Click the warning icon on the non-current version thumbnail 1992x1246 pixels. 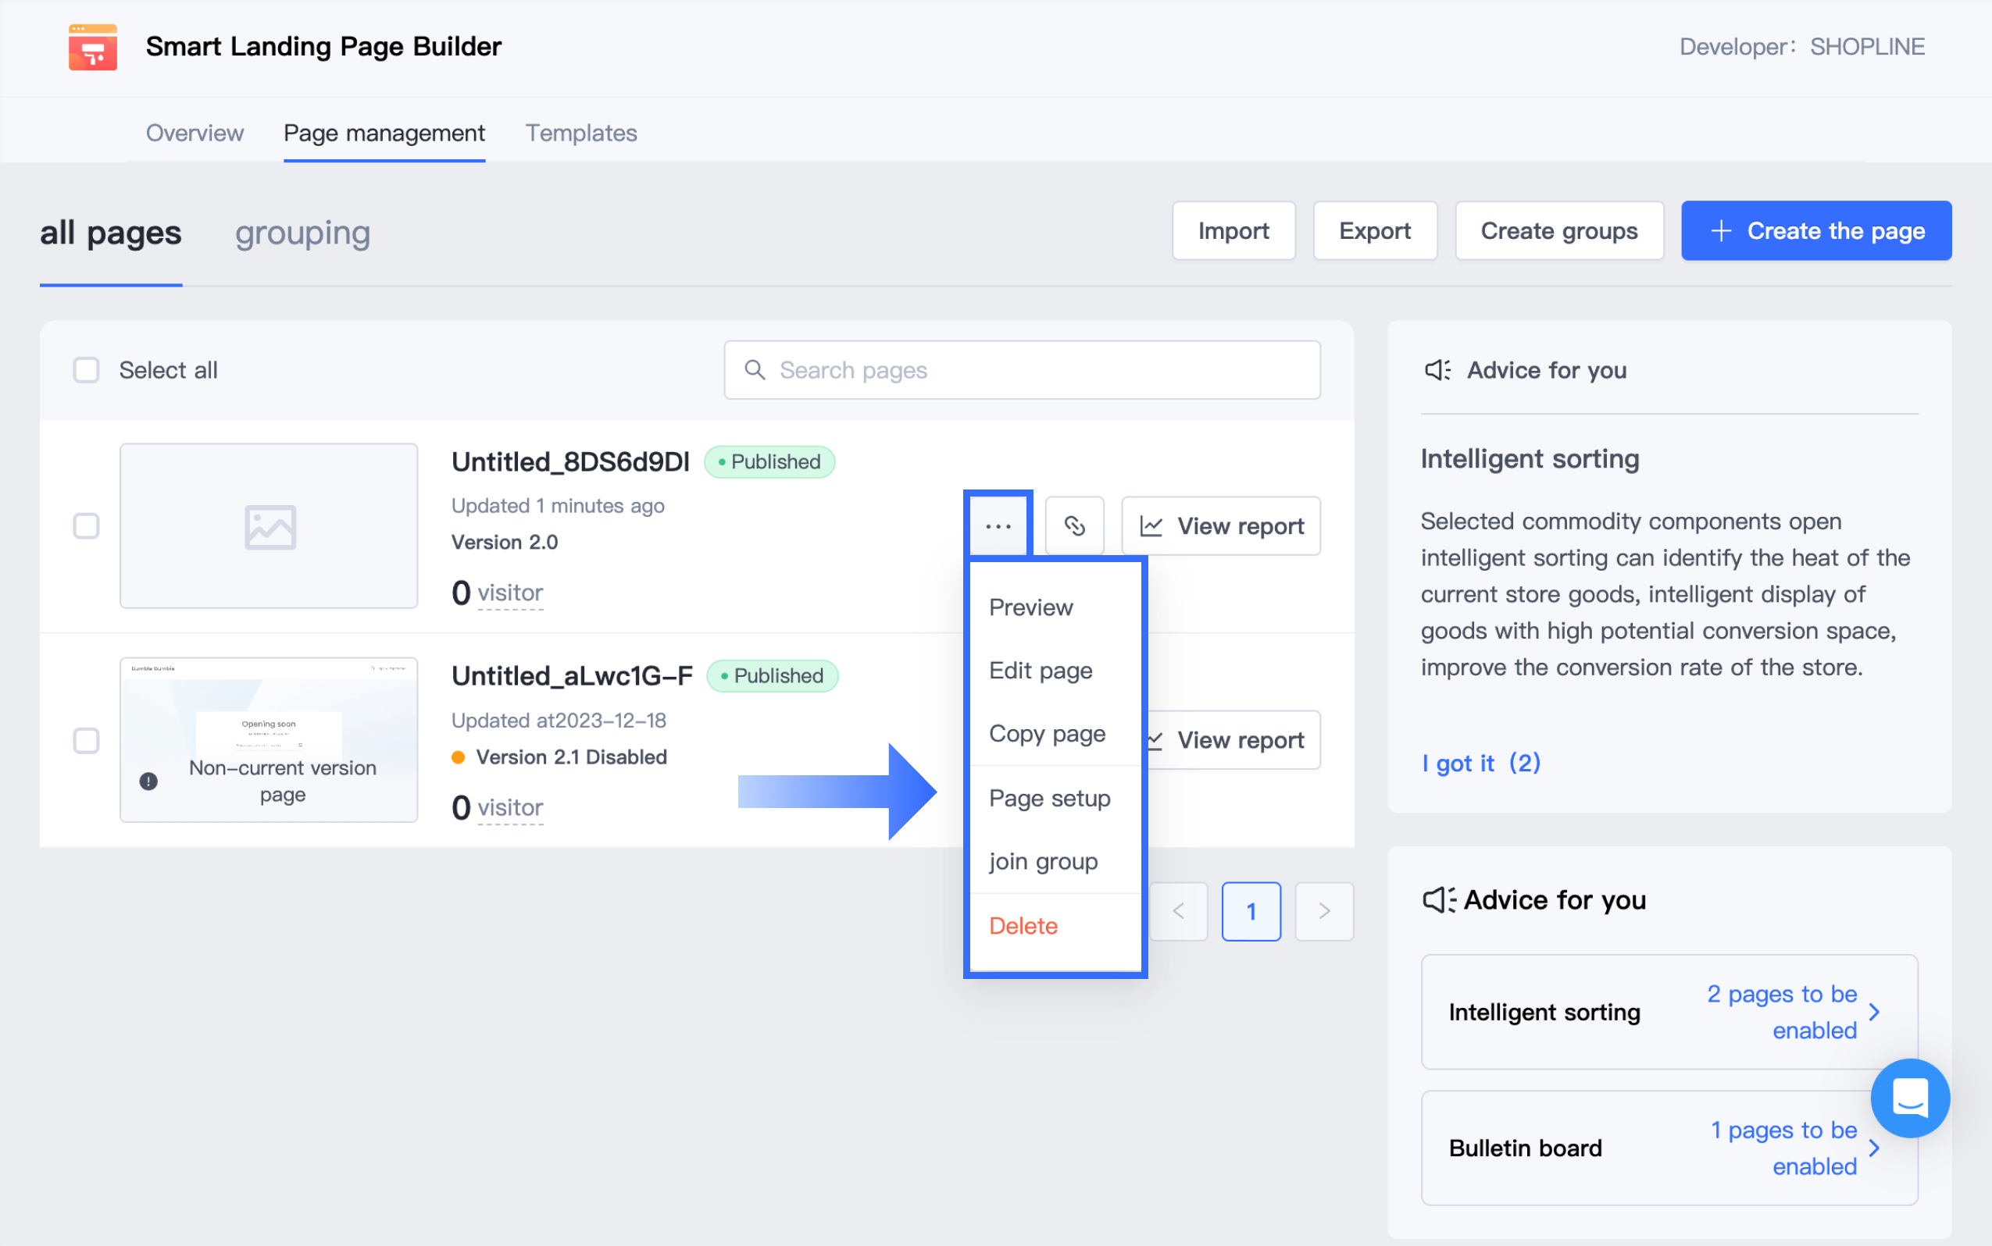click(x=148, y=781)
